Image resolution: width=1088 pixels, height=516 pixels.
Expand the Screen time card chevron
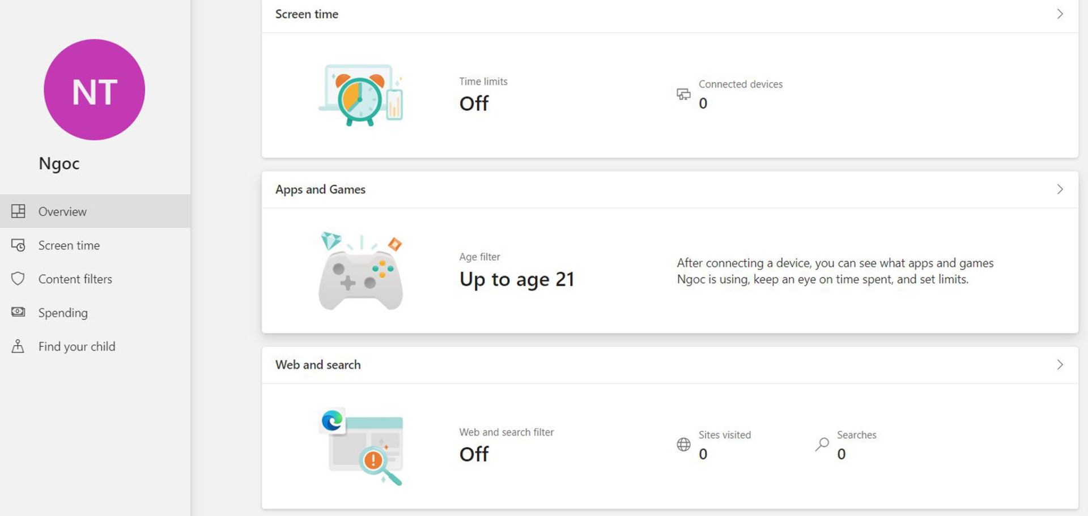[1060, 14]
